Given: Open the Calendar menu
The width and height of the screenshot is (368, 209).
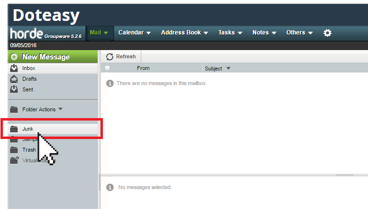Looking at the screenshot, I should pyautogui.click(x=134, y=33).
